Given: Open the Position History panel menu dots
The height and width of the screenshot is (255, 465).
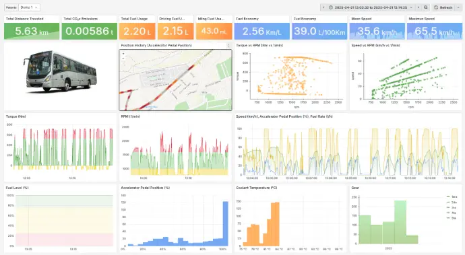Looking at the screenshot, I should coord(228,46).
